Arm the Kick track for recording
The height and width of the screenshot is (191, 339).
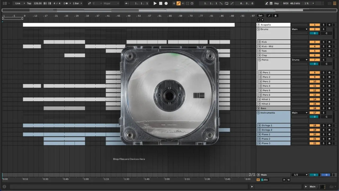(x=329, y=42)
